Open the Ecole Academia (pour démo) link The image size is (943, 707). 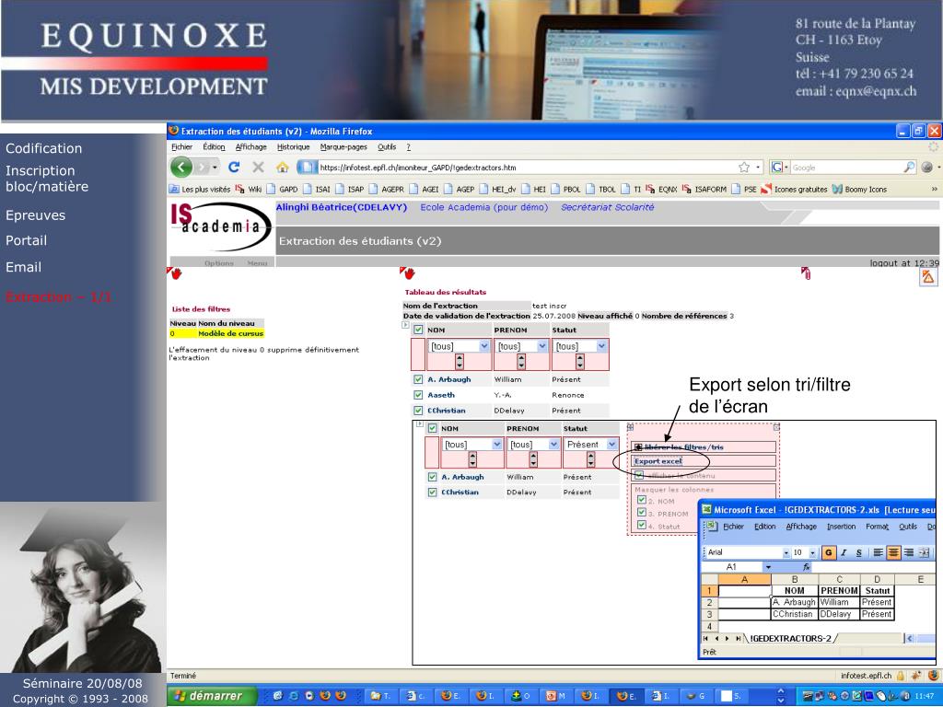click(484, 207)
